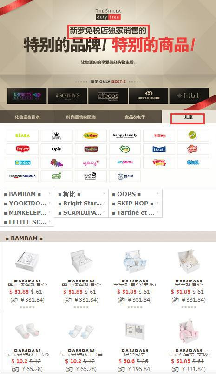The height and width of the screenshot is (374, 216).
Task: Switch to the 化妆品&香水 tab
Action: click(27, 117)
